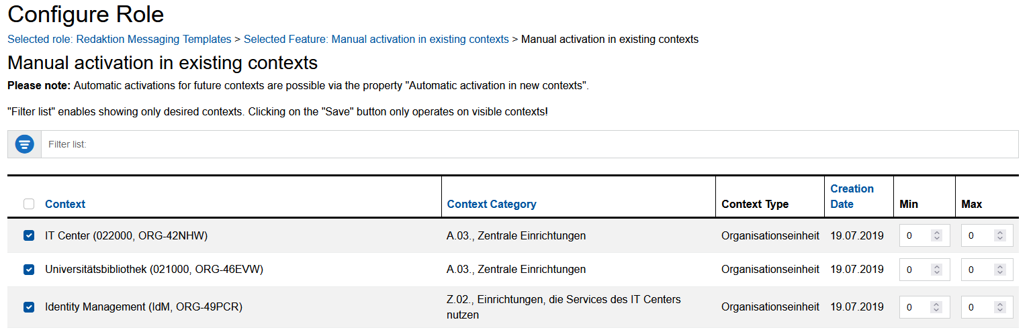Uncheck the IT Center context checkbox

coord(29,235)
